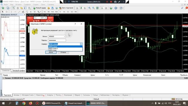
Task: Increase the one-click trade volume stepper
Action: pos(46,18)
